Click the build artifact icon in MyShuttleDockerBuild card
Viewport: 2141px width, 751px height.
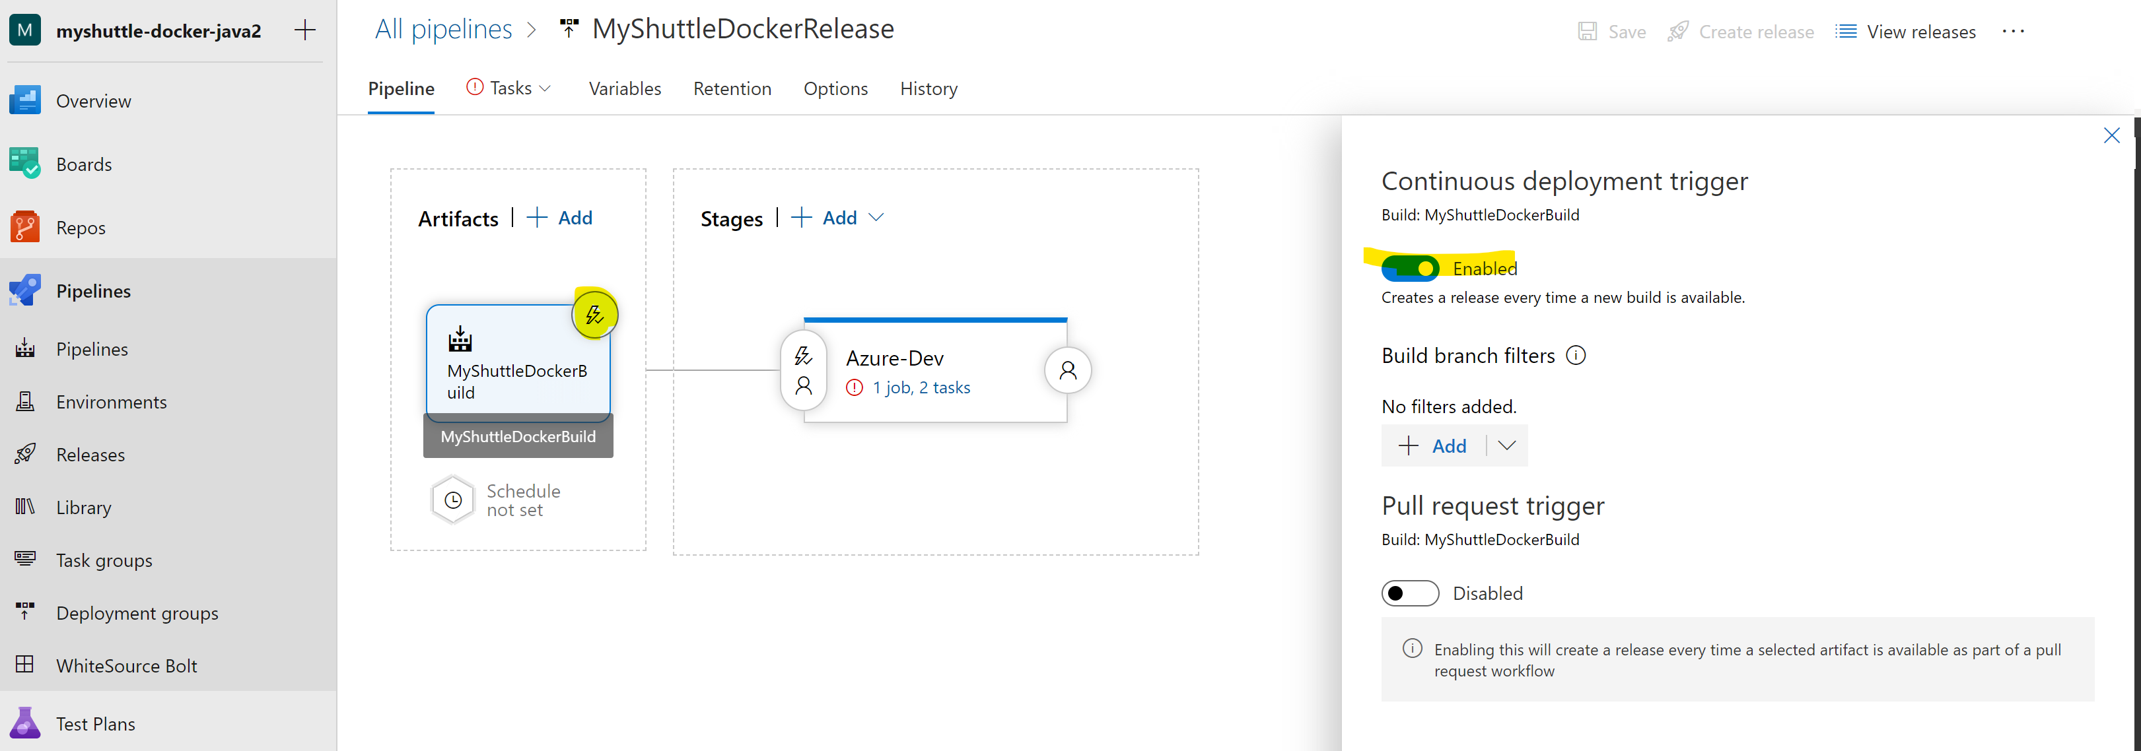click(460, 339)
